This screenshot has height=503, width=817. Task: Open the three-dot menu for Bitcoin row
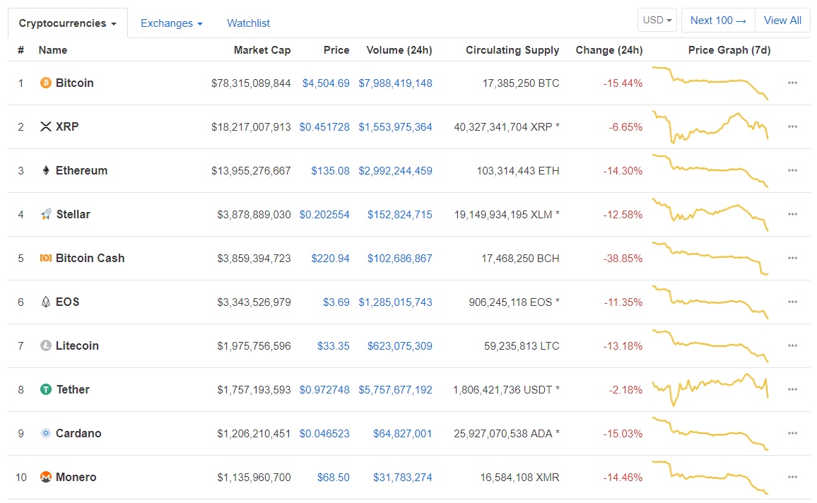click(x=792, y=83)
